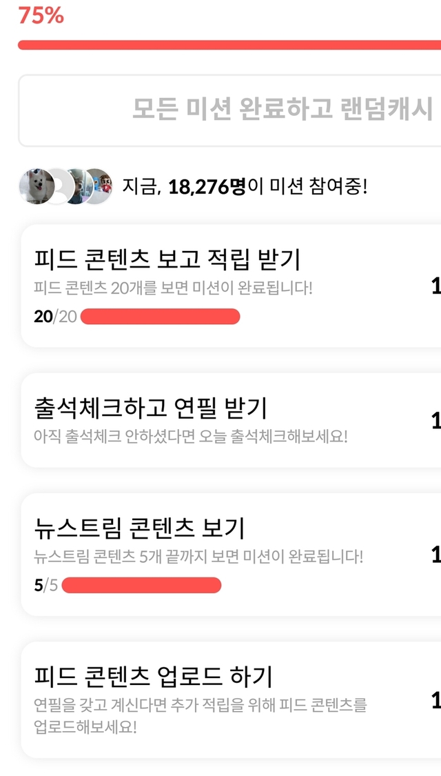441x776 pixels.
Task: Tap the 뉴스트림 콘텐츠 5개 끝까지 description text
Action: coord(198,555)
